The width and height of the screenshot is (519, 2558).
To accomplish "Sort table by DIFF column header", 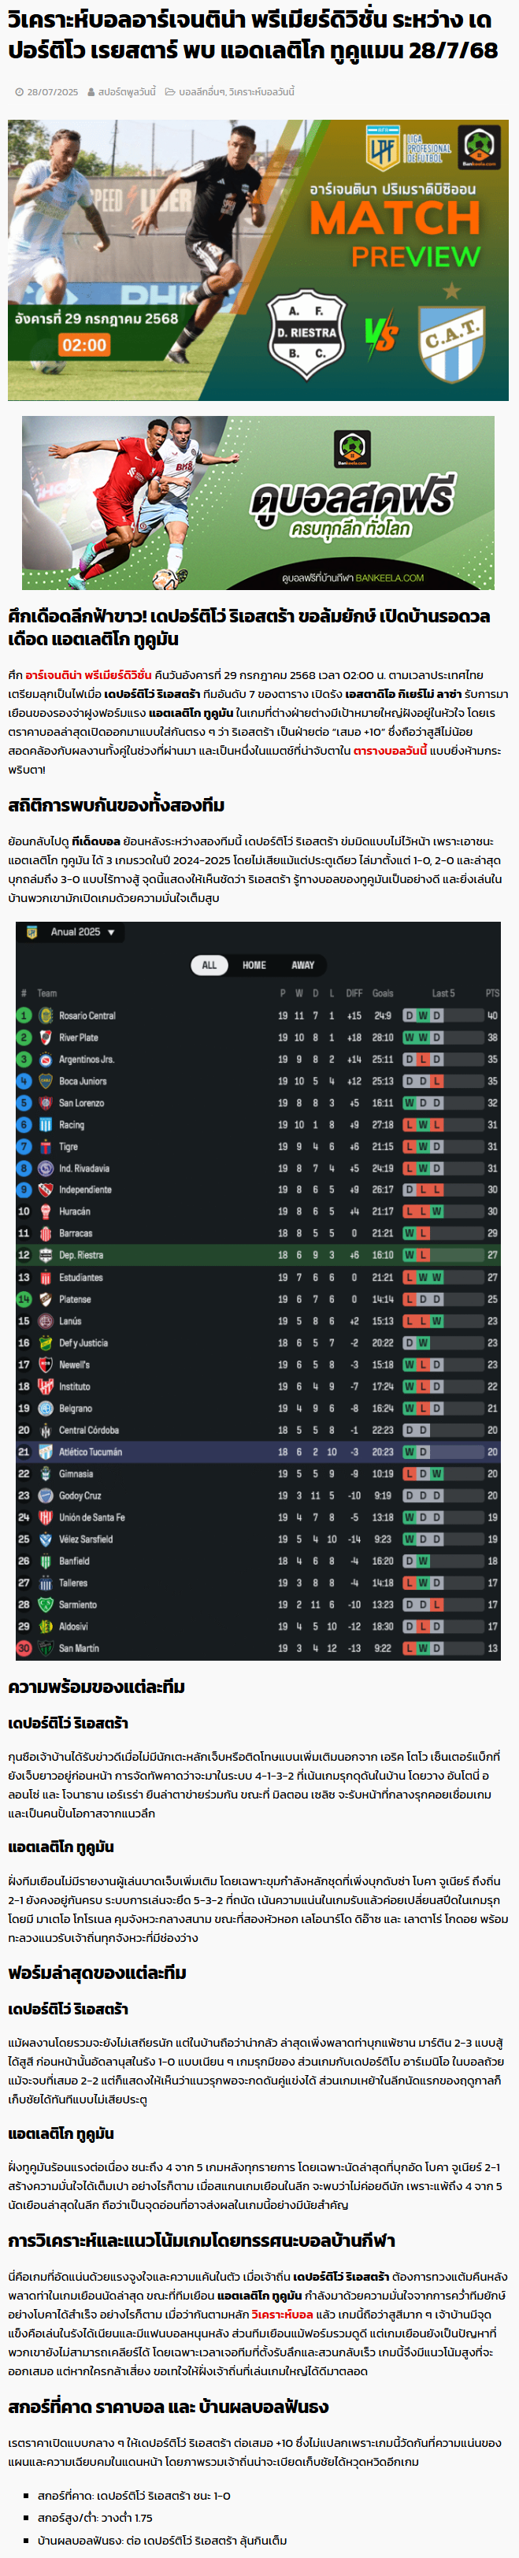I will pyautogui.click(x=354, y=993).
